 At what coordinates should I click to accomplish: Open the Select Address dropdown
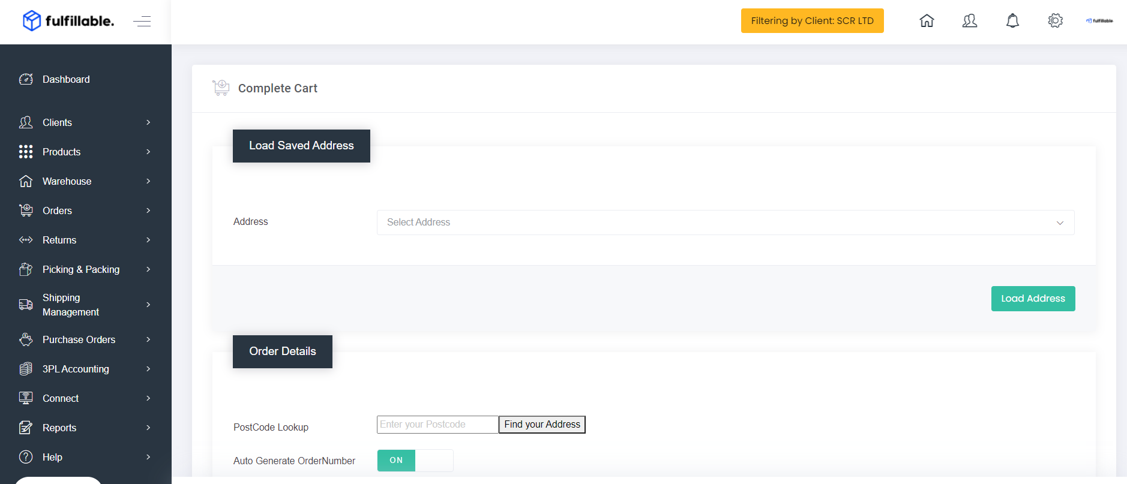point(726,223)
